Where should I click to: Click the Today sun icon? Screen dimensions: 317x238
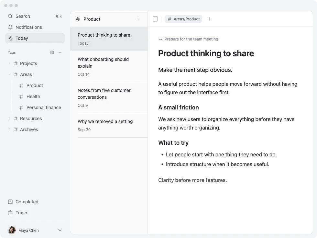10,38
